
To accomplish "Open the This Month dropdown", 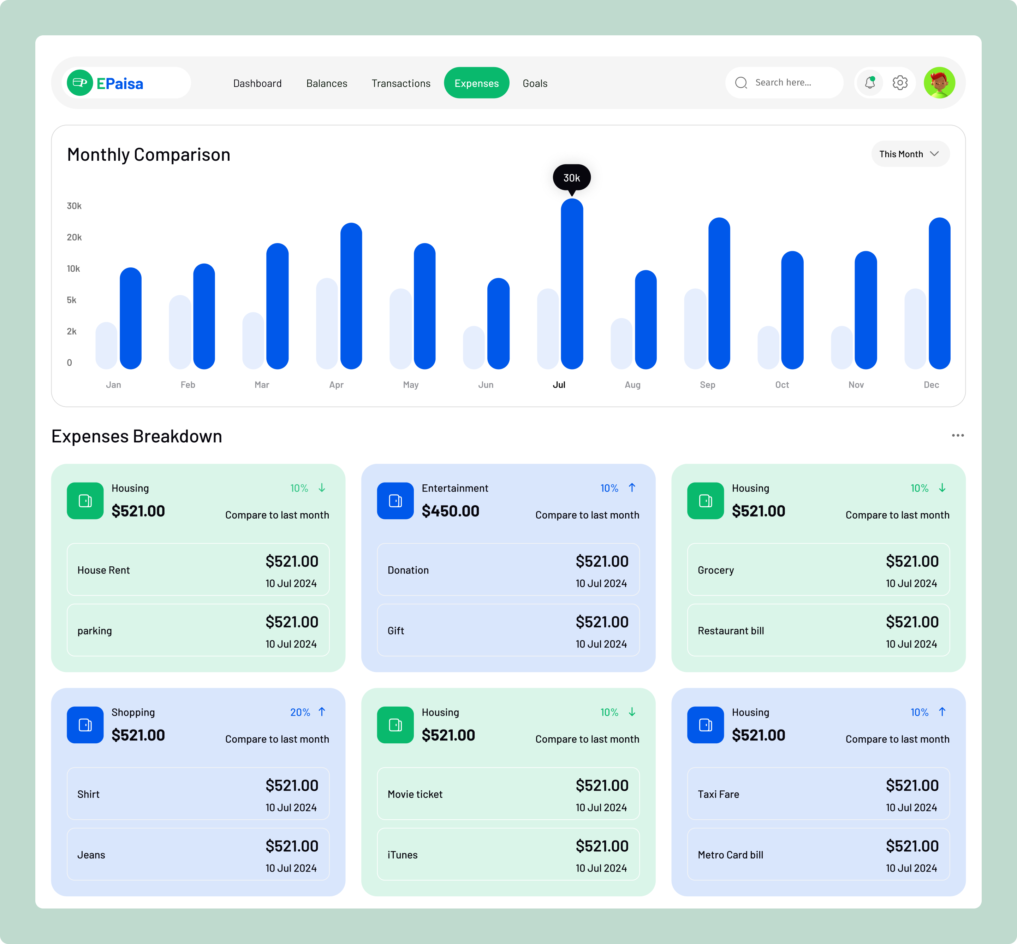I will (x=910, y=154).
